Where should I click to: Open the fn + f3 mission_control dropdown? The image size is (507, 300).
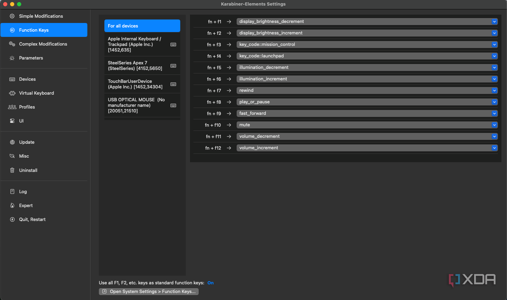[367, 45]
